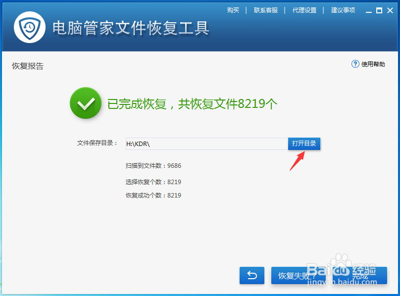
Task: Click the 恢复报告 heading
Action: (28, 66)
